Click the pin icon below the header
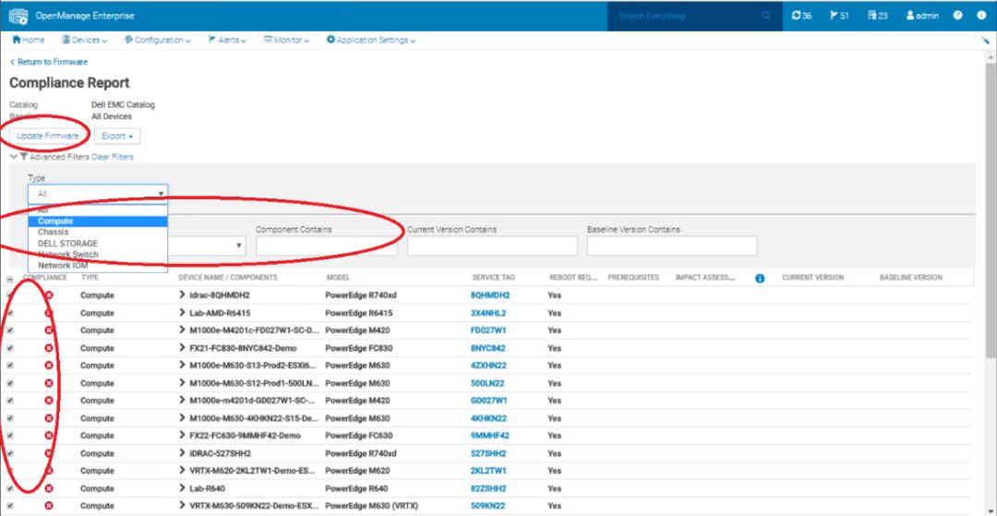The height and width of the screenshot is (516, 997). (986, 40)
